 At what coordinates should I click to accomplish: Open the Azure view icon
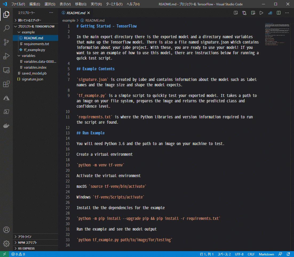(6, 98)
